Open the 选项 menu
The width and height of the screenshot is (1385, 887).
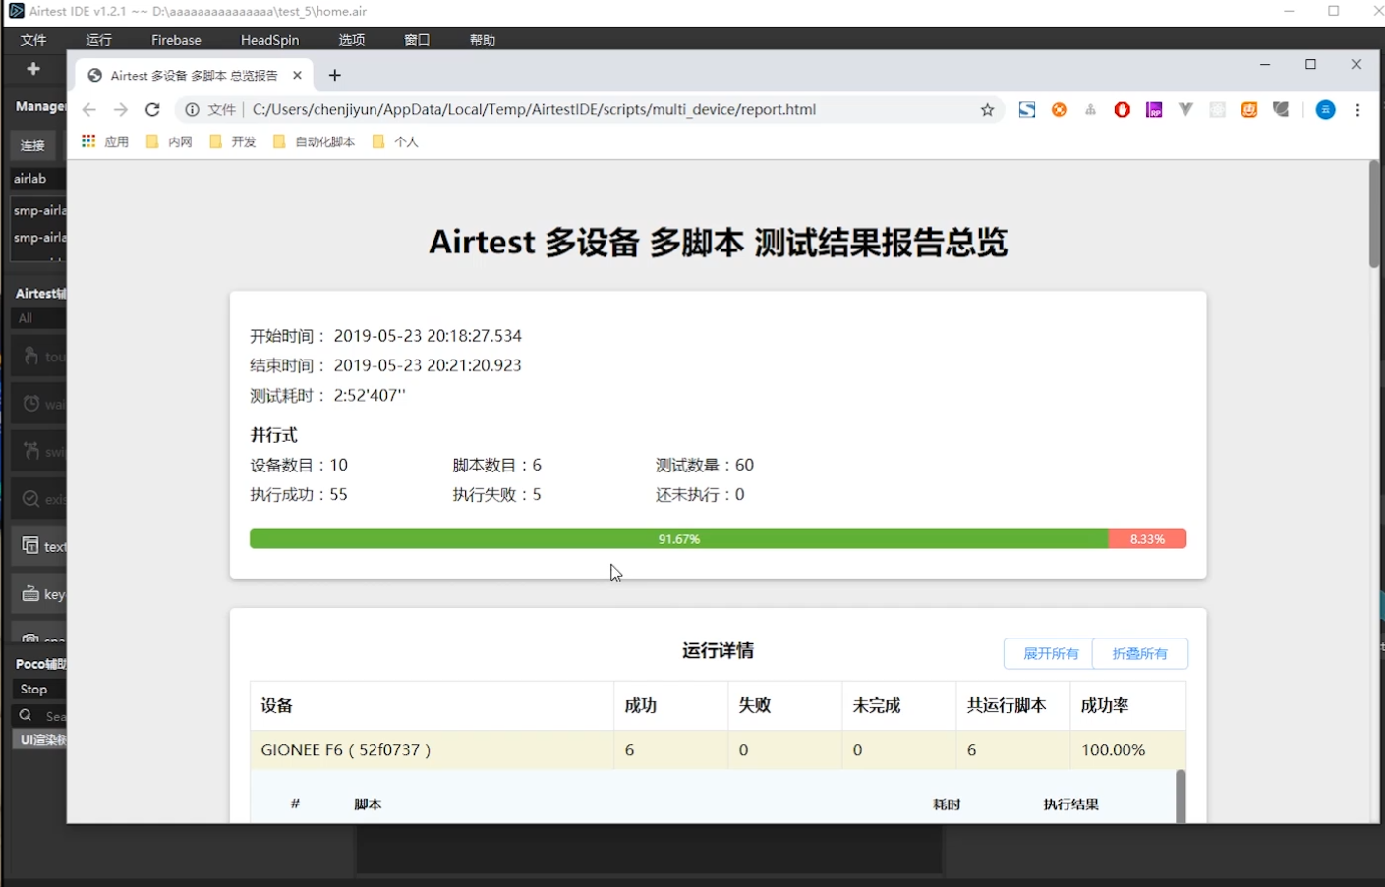352,40
